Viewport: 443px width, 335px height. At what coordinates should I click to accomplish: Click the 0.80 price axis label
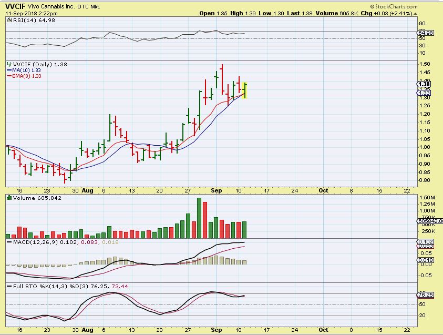(x=425, y=180)
